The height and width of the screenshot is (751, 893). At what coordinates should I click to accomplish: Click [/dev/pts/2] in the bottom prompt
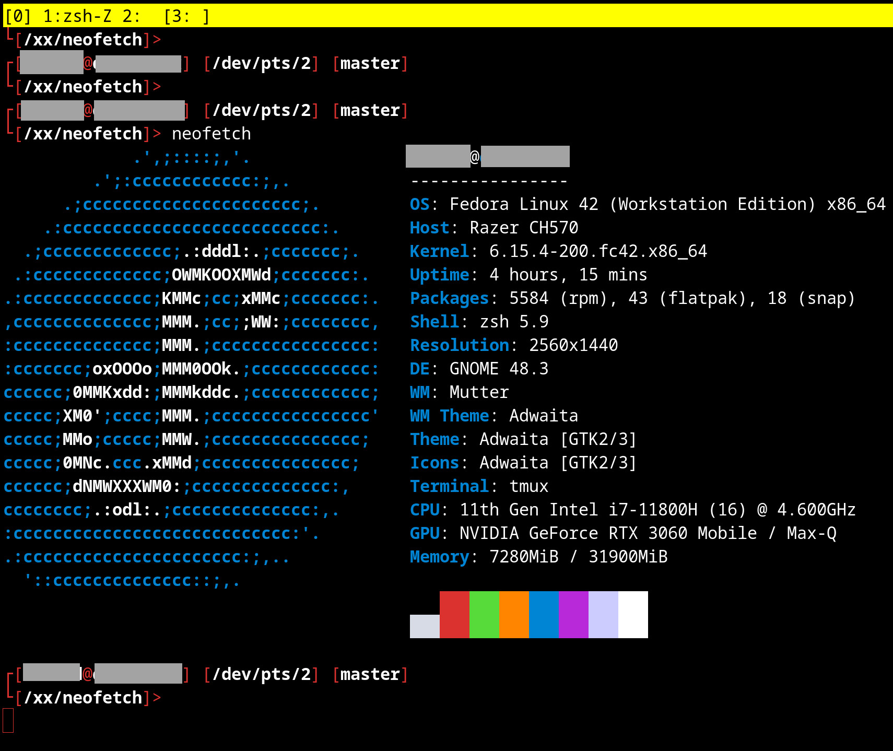[x=261, y=674]
